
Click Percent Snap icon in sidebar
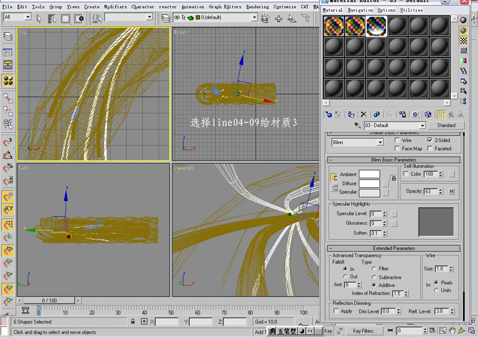tap(8, 168)
